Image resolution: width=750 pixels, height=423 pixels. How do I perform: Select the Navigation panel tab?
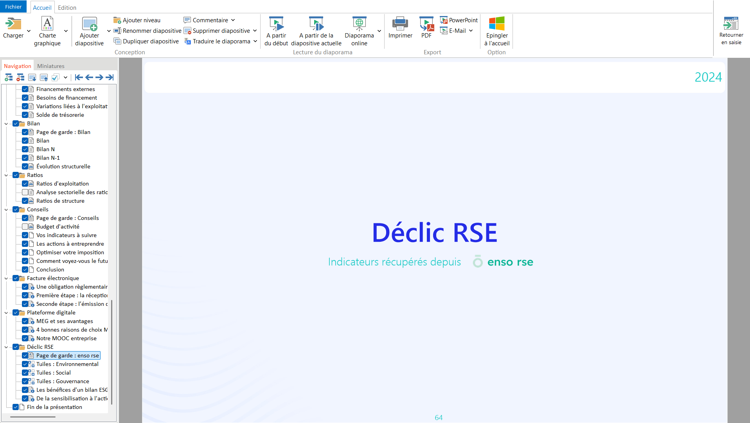click(18, 66)
